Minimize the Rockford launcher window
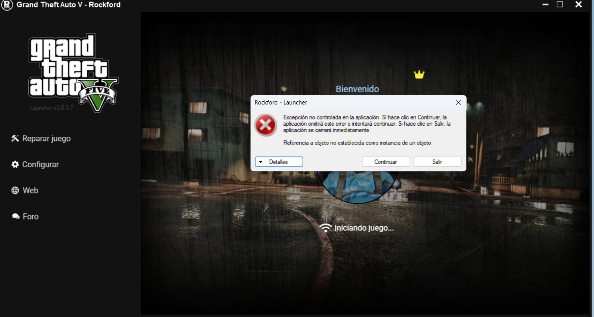The width and height of the screenshot is (594, 317). pos(545,5)
